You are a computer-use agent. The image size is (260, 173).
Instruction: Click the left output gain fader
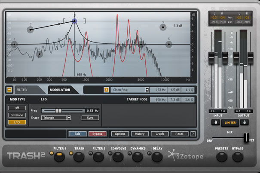(x=236, y=58)
